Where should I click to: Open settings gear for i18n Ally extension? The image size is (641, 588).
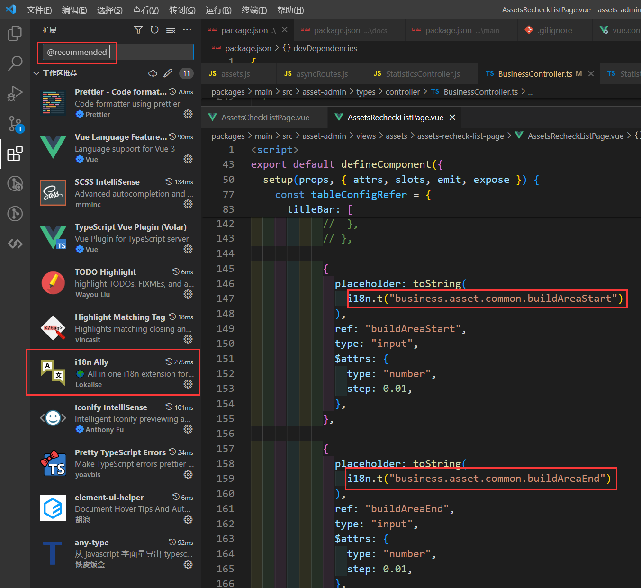188,384
